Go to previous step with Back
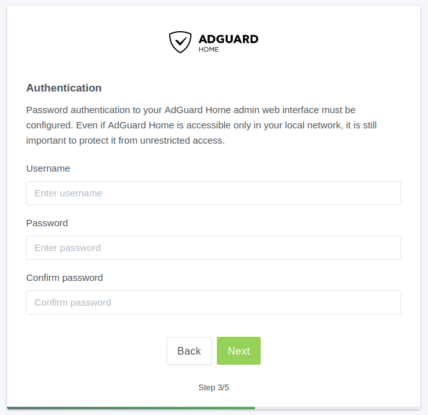428x415 pixels. 189,351
